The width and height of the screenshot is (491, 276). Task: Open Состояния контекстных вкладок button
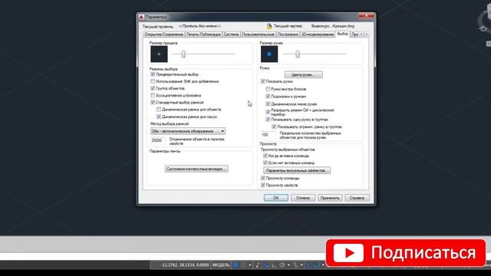(196, 169)
